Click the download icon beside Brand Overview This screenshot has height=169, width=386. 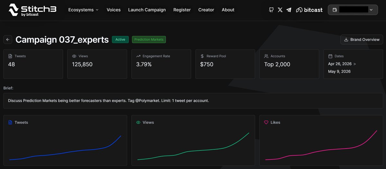(346, 40)
